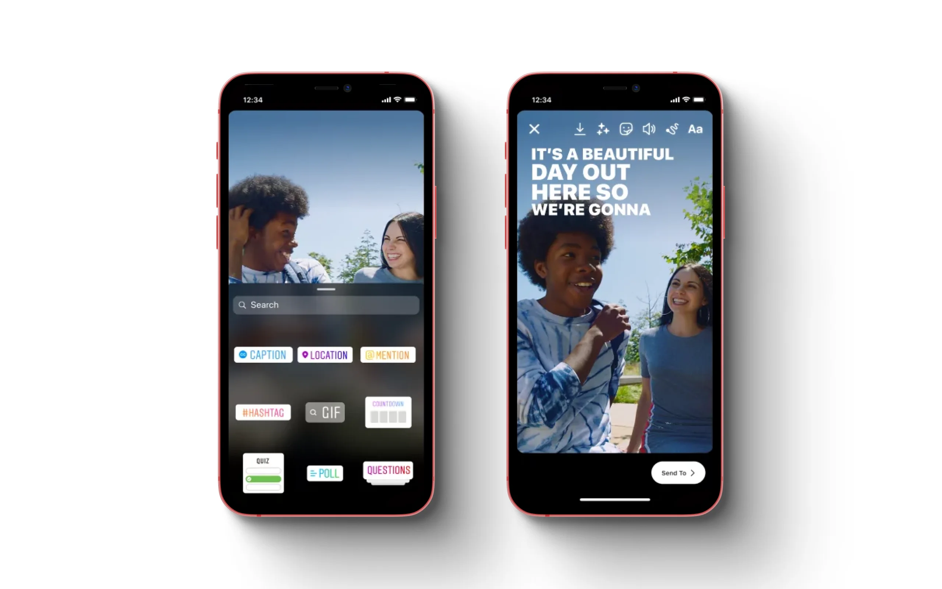Add a Countdown sticker
Viewport: 942px width, 589px height.
[388, 412]
